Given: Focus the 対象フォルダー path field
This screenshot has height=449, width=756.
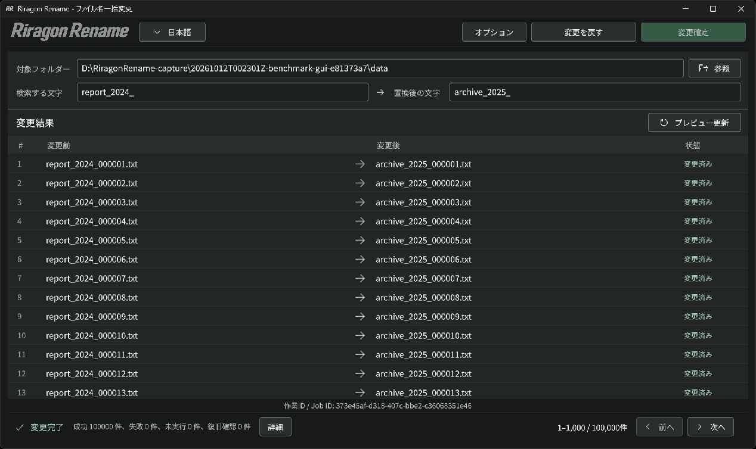Looking at the screenshot, I should pyautogui.click(x=380, y=68).
